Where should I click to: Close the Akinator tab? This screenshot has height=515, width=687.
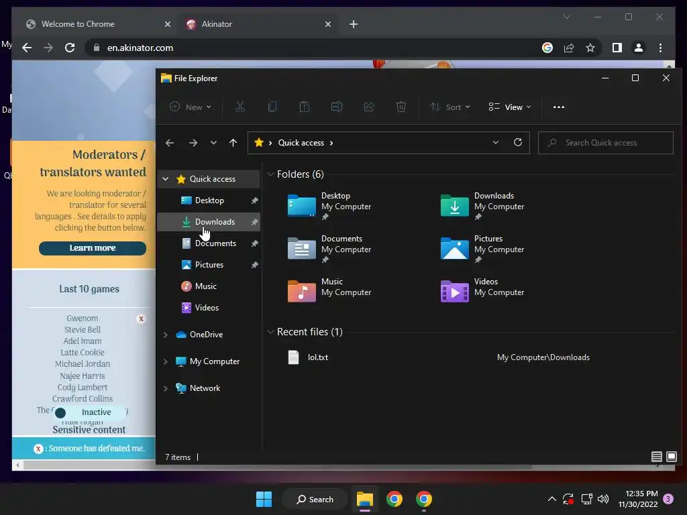[327, 24]
